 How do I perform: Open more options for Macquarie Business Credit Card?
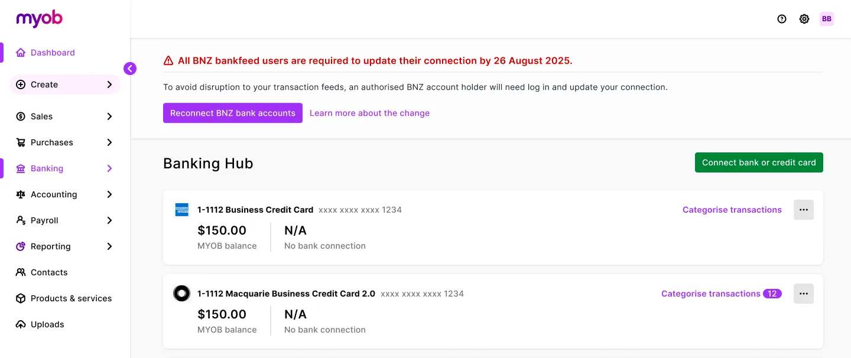(804, 294)
